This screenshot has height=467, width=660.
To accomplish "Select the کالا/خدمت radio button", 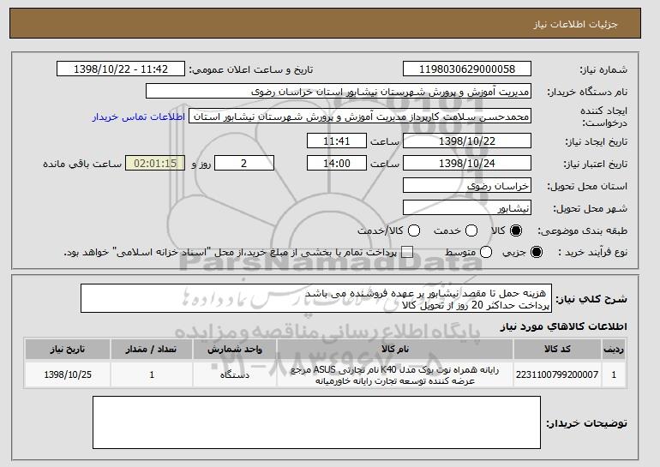I will 414,231.
